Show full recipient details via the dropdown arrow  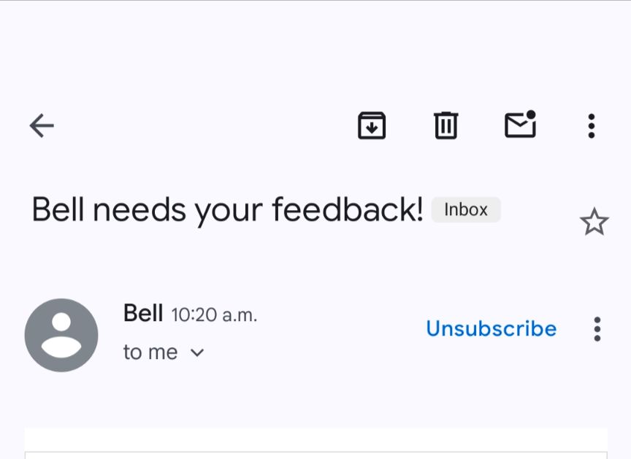pos(196,352)
